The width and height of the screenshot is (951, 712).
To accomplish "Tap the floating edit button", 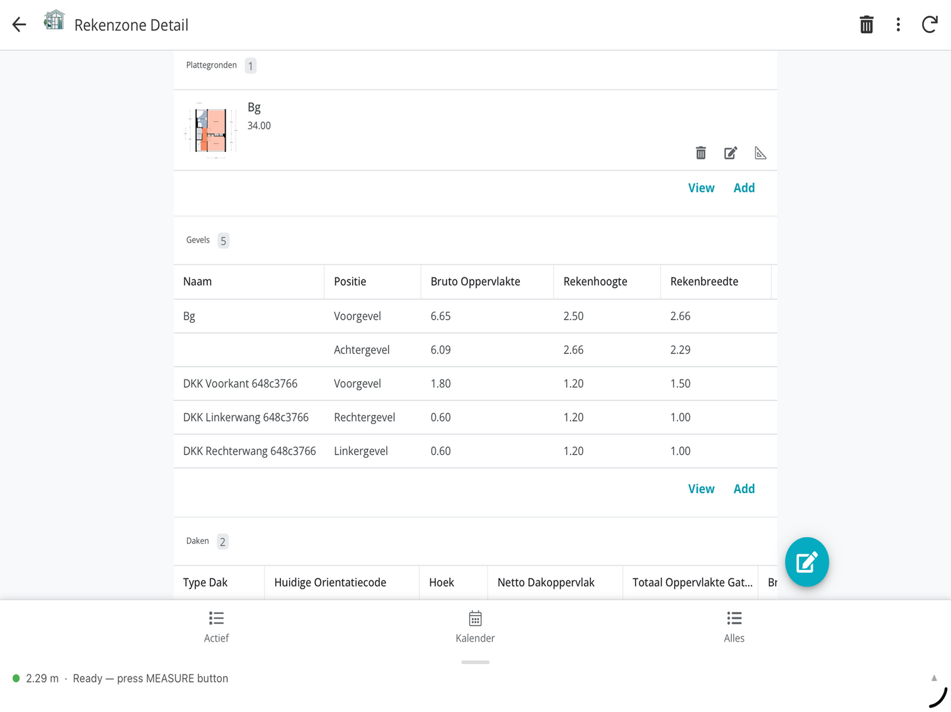I will (x=807, y=562).
